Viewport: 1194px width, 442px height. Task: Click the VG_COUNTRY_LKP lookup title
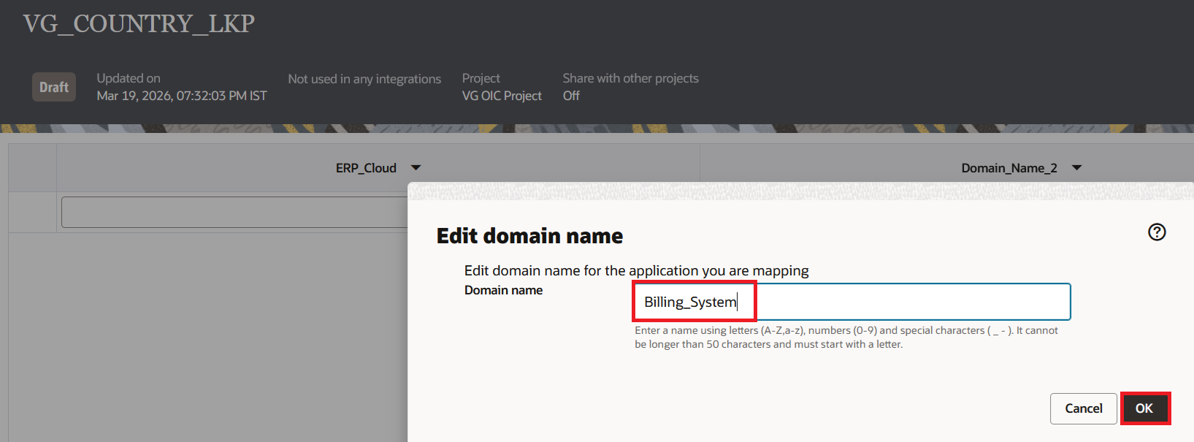pos(139,23)
